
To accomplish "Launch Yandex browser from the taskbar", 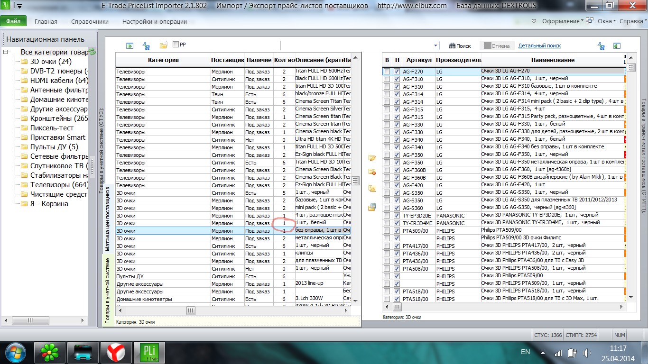I will 115,352.
